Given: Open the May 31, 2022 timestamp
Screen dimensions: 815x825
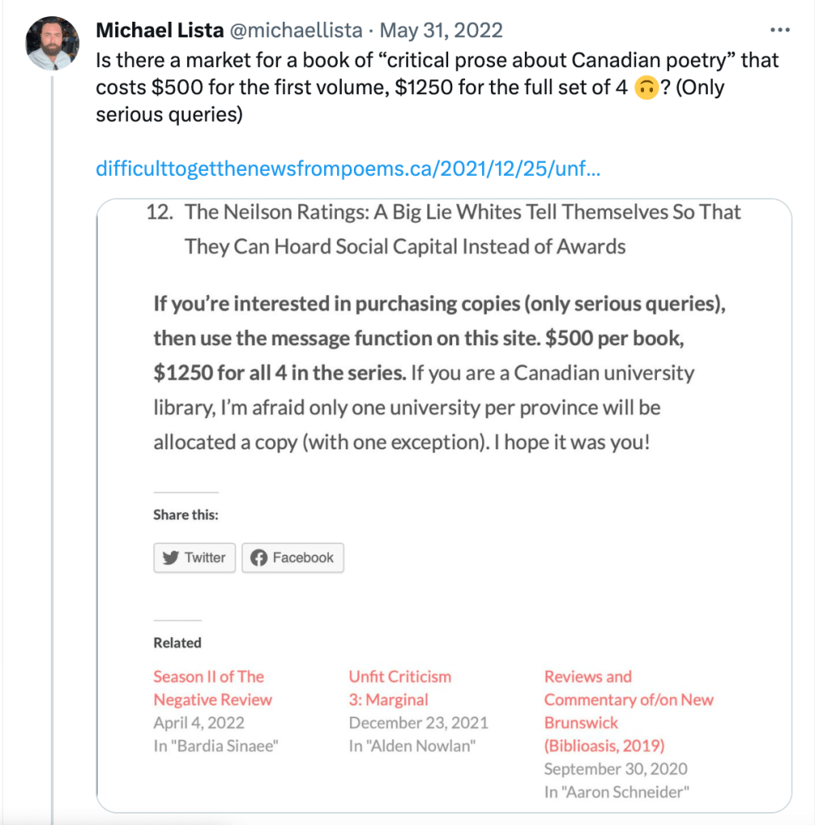Looking at the screenshot, I should click(x=441, y=31).
